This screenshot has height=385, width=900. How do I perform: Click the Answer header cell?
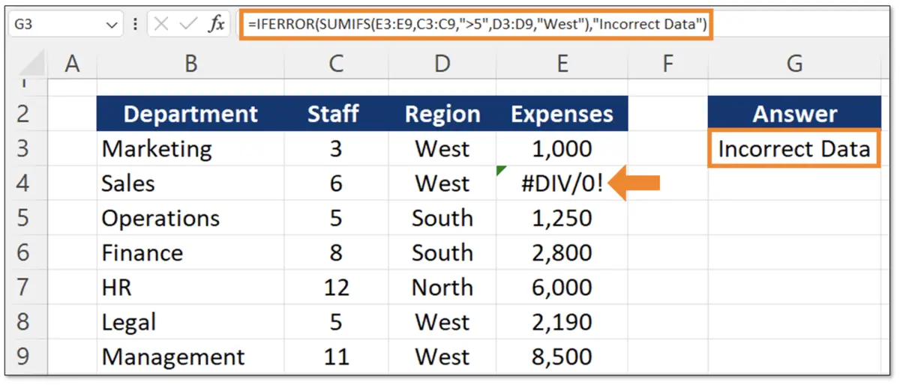pos(795,114)
